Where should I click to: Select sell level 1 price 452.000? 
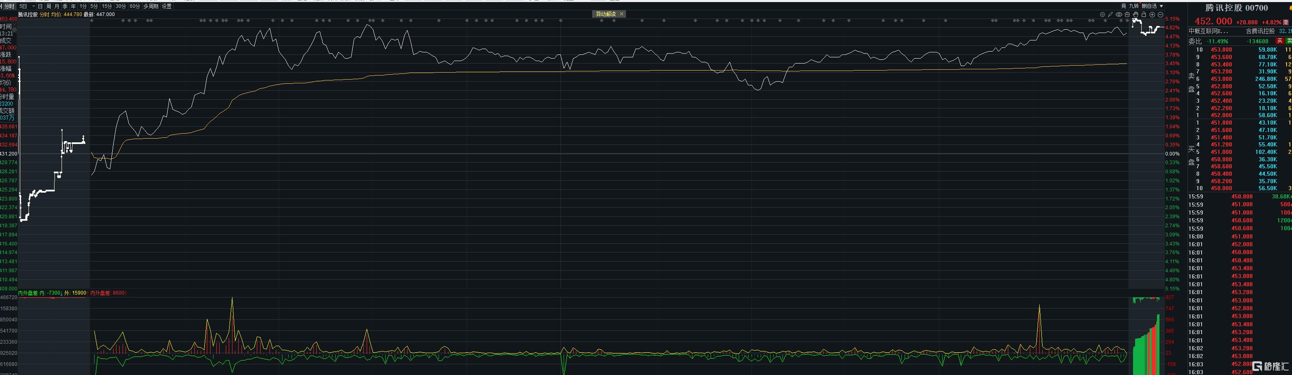point(1221,116)
